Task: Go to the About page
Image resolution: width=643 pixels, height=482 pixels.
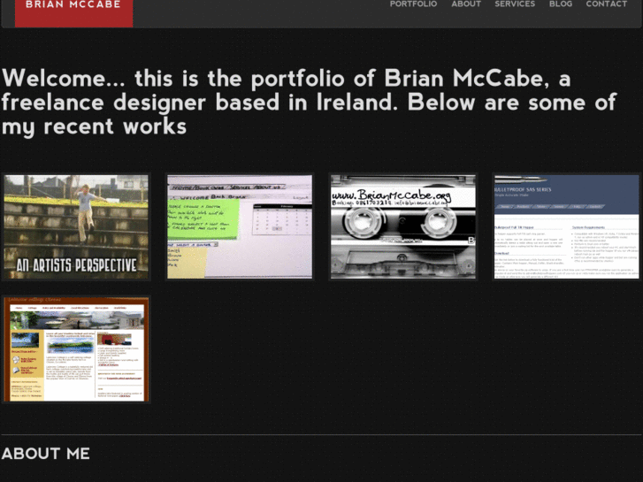Action: pos(466,4)
